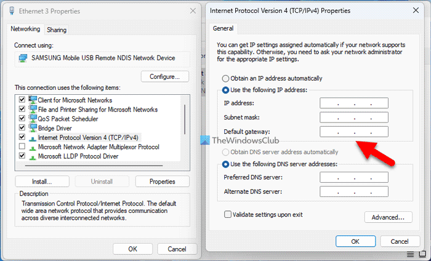Click the Bridge Driver item icon
431x261 pixels.
pyautogui.click(x=32, y=128)
